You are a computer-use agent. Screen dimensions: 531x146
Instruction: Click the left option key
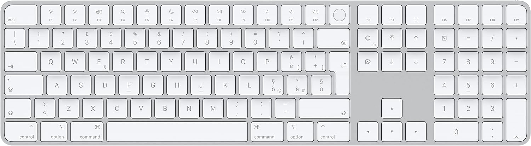click(x=53, y=132)
